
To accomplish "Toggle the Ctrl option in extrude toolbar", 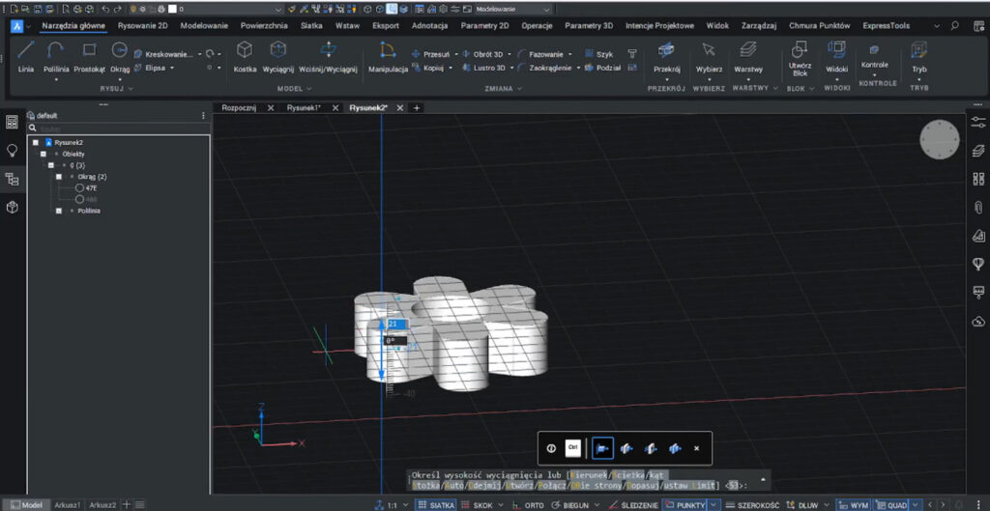I will [572, 448].
